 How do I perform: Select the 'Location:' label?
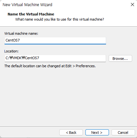(x=11, y=51)
